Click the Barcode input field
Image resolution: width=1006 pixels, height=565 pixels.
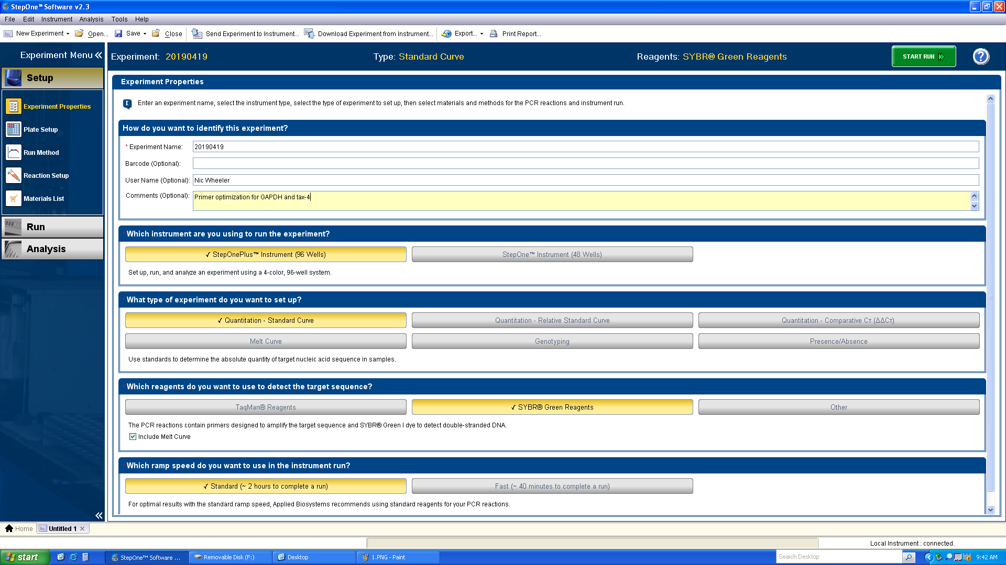(586, 164)
